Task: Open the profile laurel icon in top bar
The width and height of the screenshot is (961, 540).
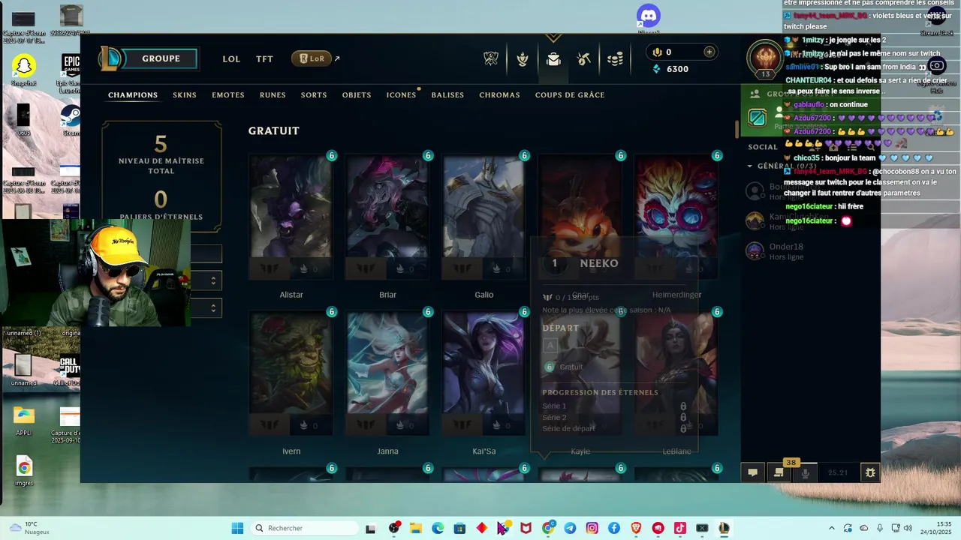Action: (523, 58)
